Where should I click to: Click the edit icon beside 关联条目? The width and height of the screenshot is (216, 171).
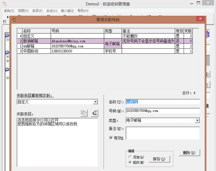95,113
